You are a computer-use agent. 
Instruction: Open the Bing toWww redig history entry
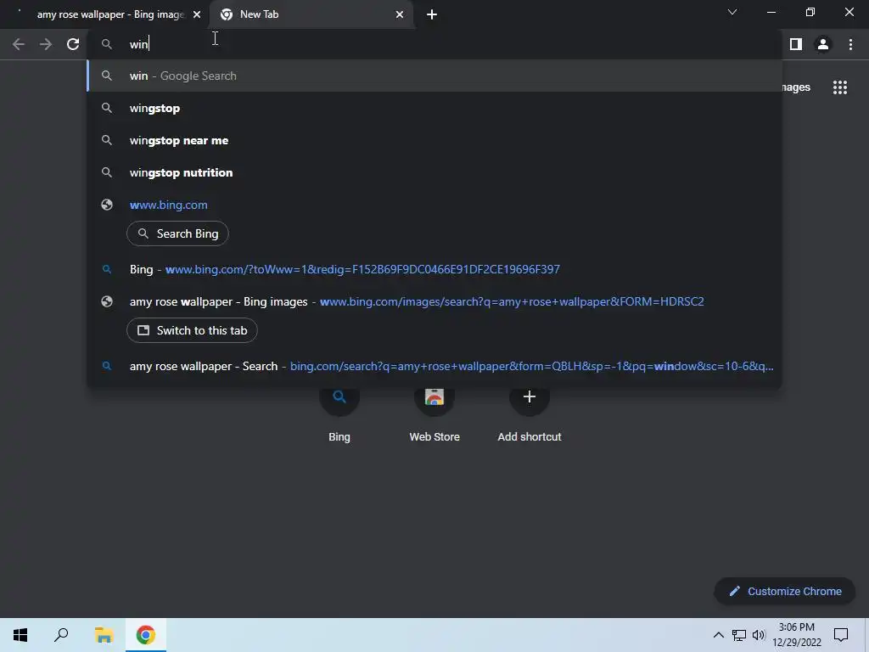[434, 269]
